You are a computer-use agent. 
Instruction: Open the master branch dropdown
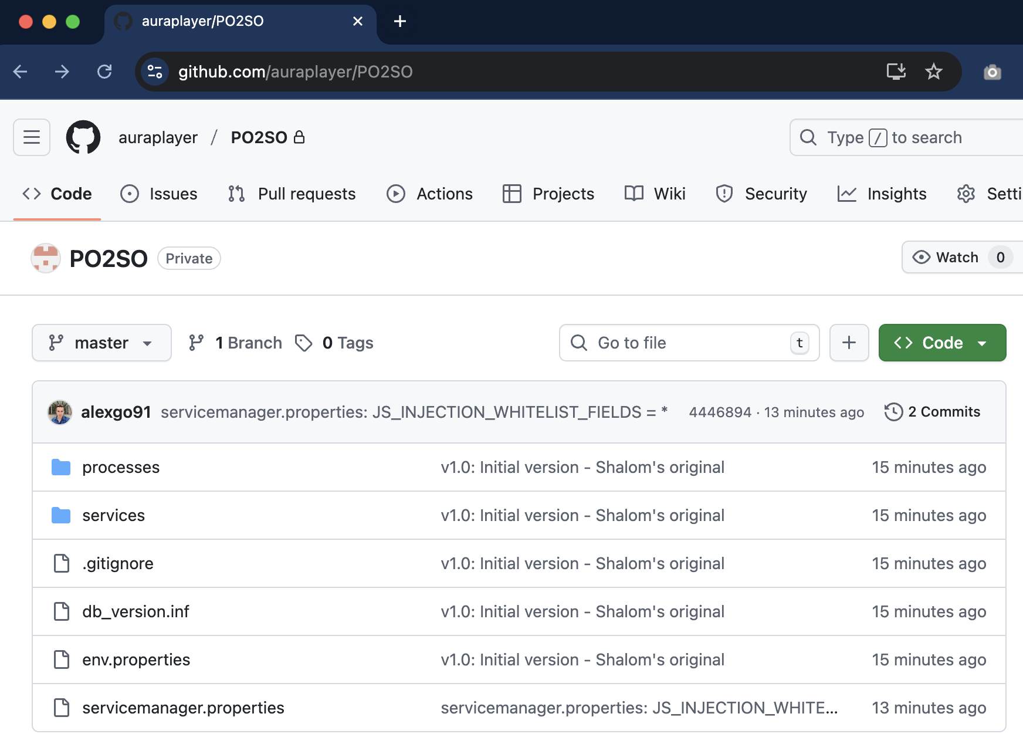101,342
